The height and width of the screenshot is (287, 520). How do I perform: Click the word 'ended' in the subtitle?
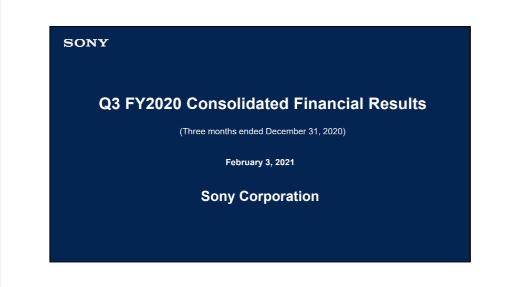pos(251,132)
